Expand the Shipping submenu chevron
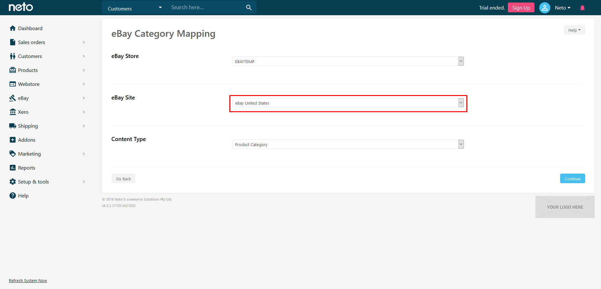The height and width of the screenshot is (289, 601). click(84, 126)
